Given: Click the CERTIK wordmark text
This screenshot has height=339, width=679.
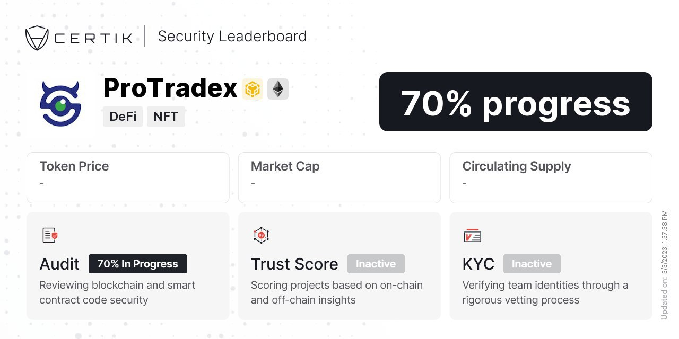Looking at the screenshot, I should [93, 39].
